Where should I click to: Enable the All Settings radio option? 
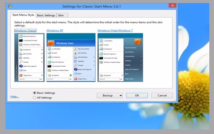pos(35,97)
